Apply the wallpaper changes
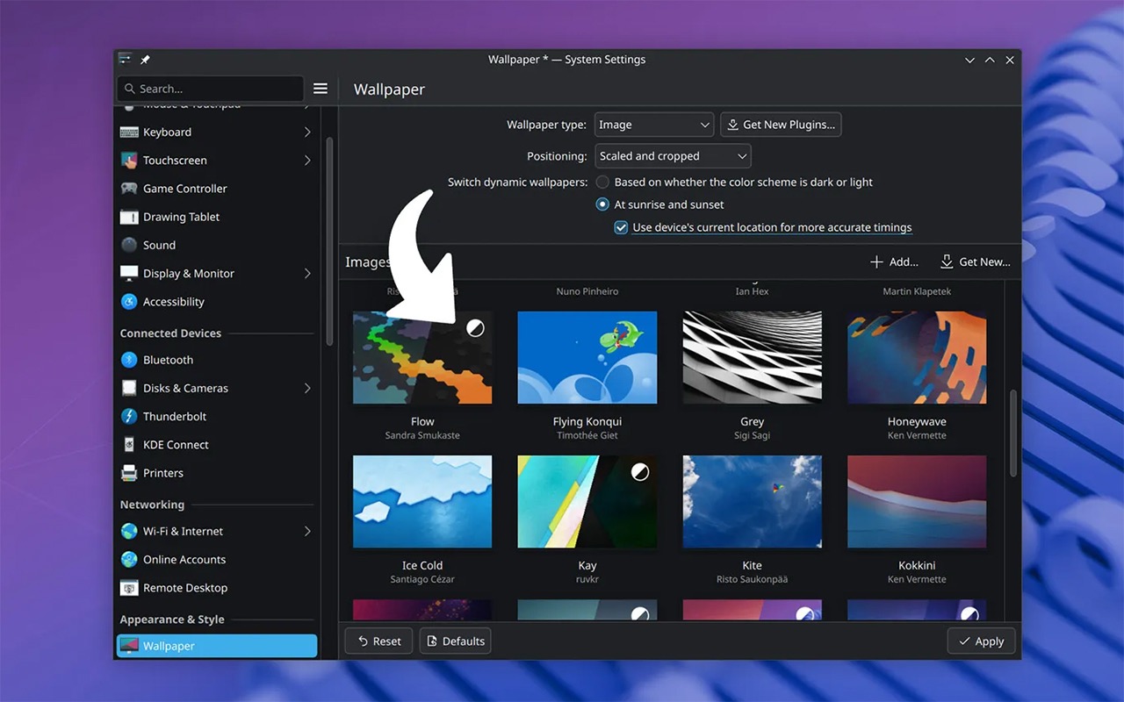The height and width of the screenshot is (702, 1124). tap(982, 641)
